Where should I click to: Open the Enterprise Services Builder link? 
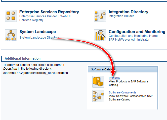tap(38, 16)
